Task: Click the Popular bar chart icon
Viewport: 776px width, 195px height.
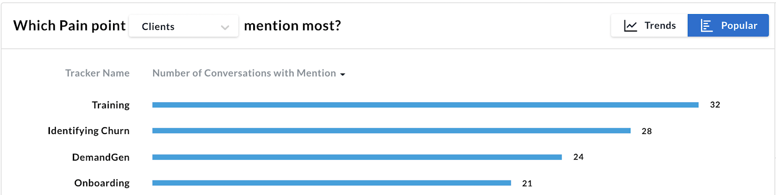Action: click(707, 26)
